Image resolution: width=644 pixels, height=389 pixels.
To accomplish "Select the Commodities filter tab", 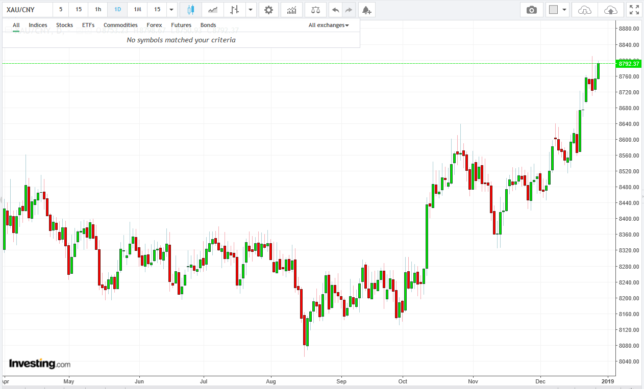I will pyautogui.click(x=120, y=25).
